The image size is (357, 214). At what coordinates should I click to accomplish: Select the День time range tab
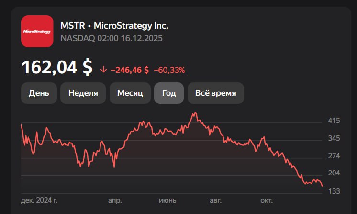39,93
